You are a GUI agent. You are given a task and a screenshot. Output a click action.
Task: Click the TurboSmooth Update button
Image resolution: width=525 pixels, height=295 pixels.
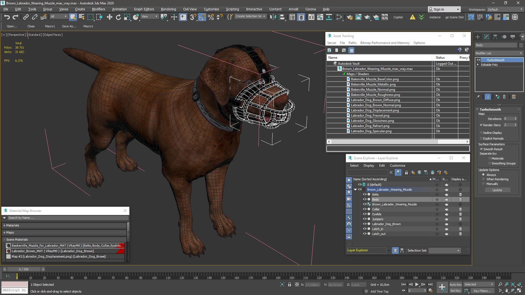[497, 190]
